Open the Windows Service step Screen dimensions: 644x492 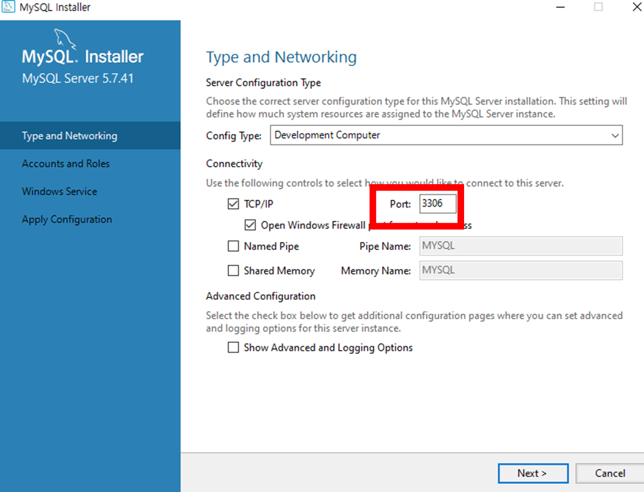coord(59,191)
